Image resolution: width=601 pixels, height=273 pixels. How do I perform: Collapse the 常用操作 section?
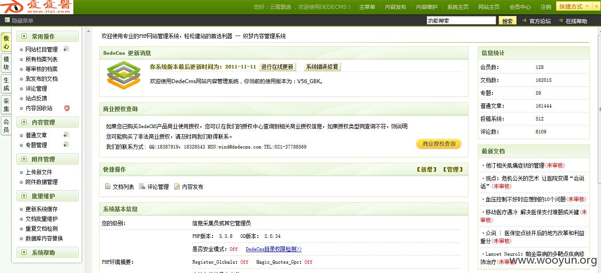point(24,36)
